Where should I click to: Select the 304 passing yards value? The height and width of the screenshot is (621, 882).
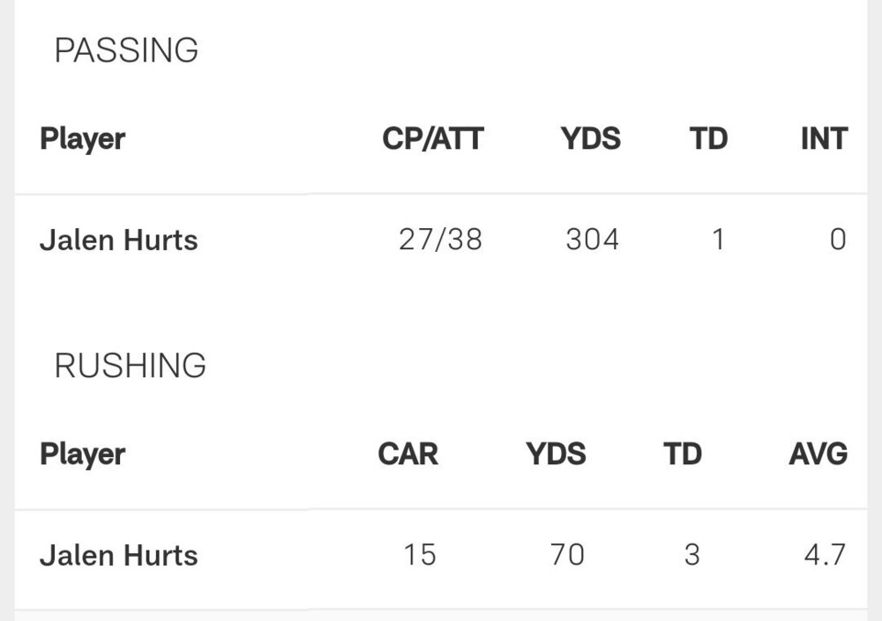[592, 240]
